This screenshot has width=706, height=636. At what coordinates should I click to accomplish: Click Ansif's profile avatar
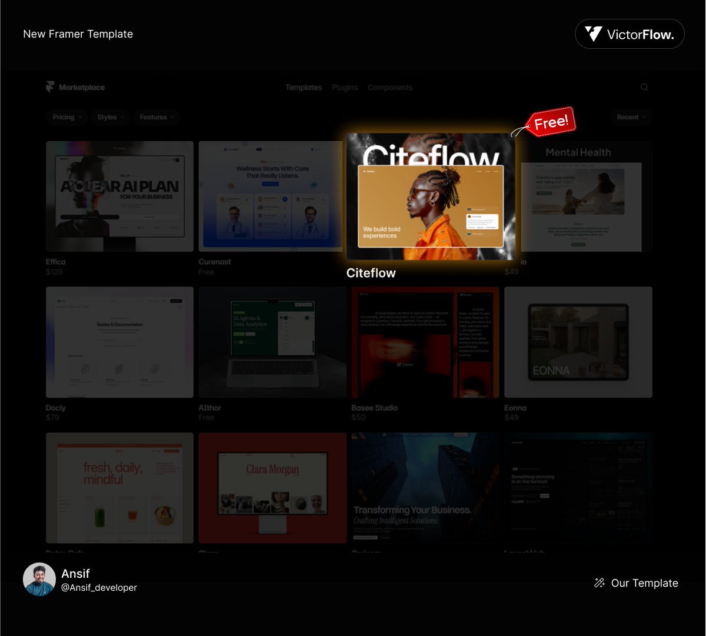click(39, 580)
